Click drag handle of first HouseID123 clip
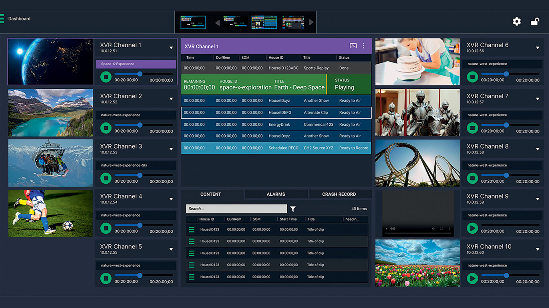 [192, 230]
